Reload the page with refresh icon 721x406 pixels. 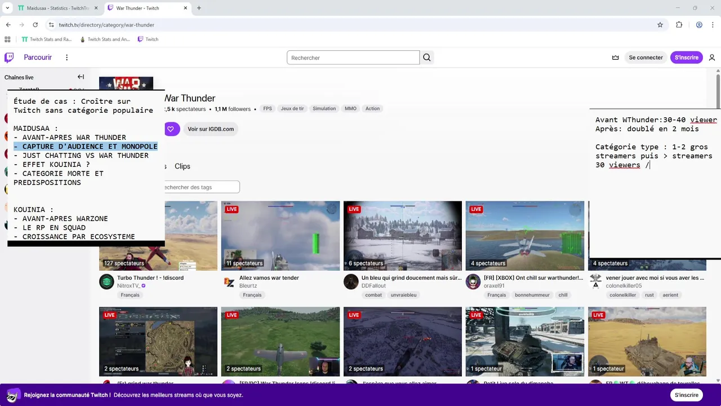pos(35,25)
